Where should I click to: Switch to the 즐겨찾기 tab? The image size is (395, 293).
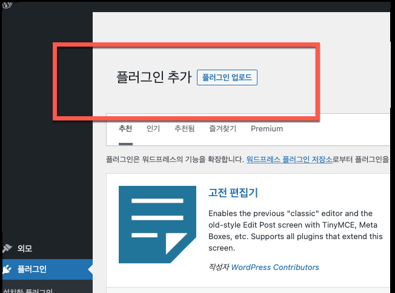click(x=222, y=128)
